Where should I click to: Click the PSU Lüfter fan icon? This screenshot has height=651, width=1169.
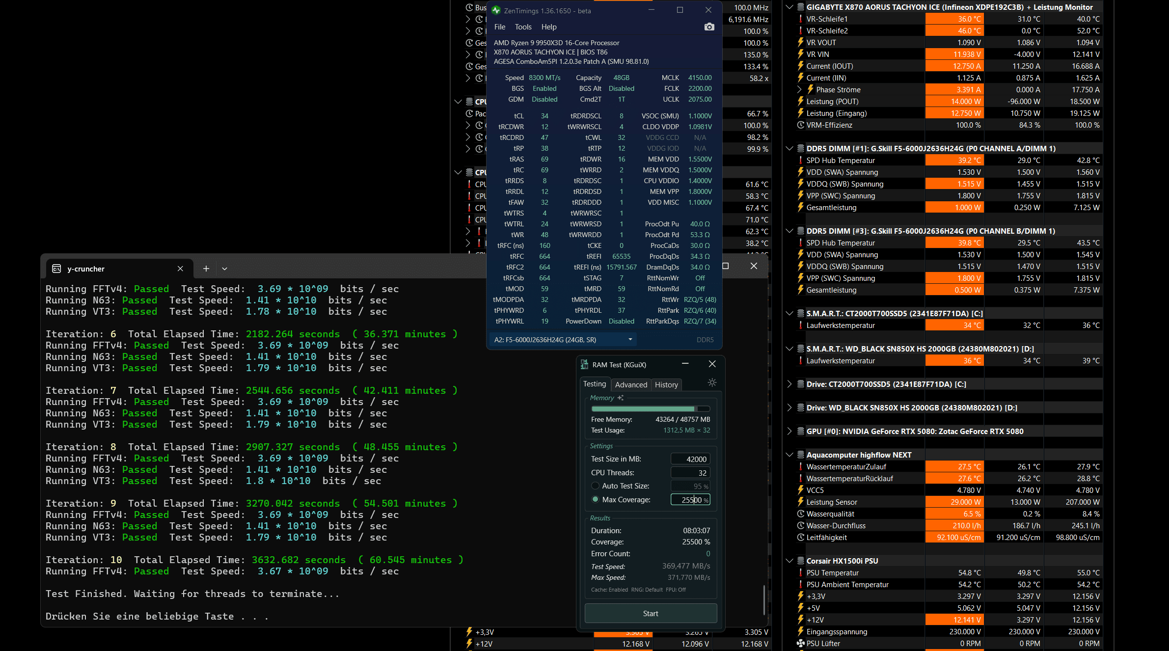pos(800,643)
